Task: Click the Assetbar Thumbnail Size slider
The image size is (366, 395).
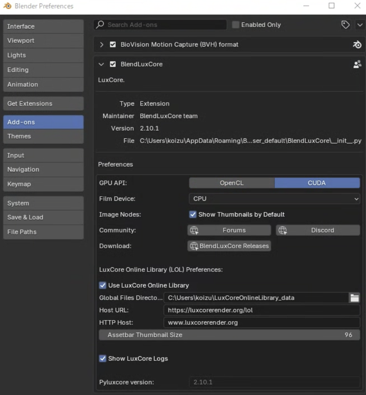Action: (x=229, y=335)
